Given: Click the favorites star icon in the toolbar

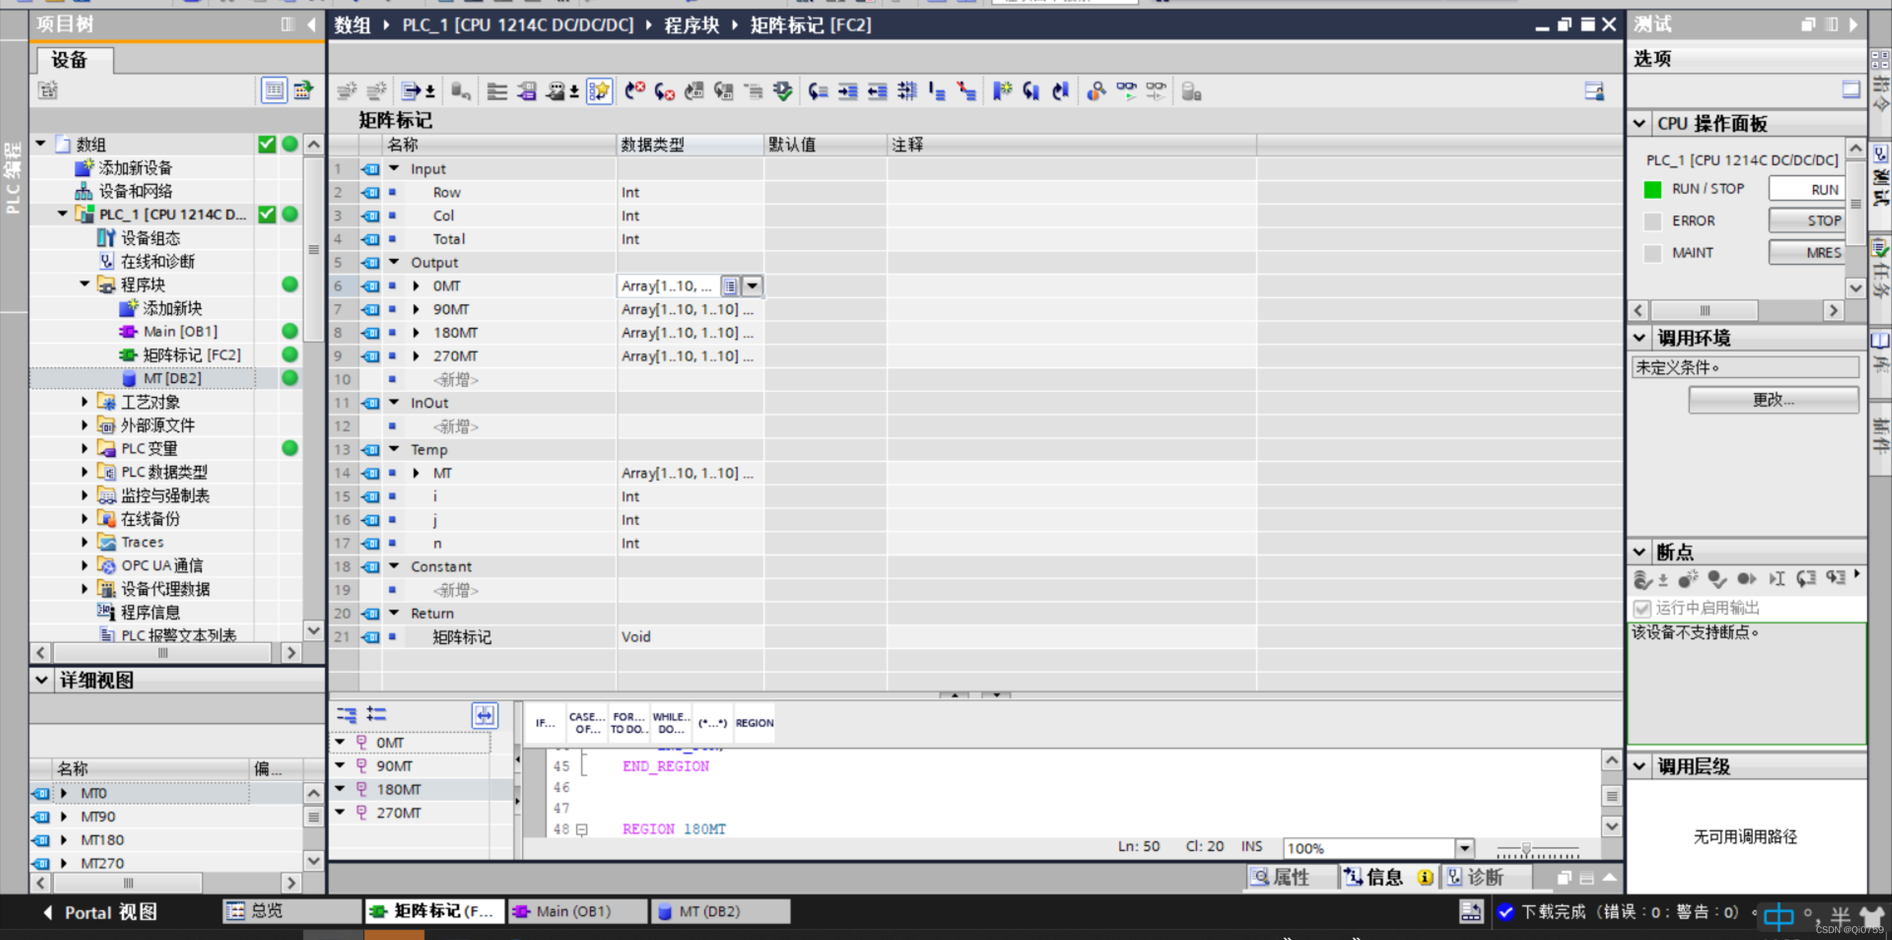Looking at the screenshot, I should [x=599, y=91].
